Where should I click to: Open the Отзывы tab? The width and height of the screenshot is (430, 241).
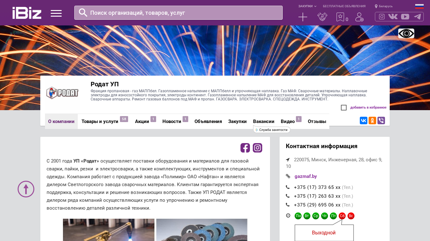(x=317, y=121)
